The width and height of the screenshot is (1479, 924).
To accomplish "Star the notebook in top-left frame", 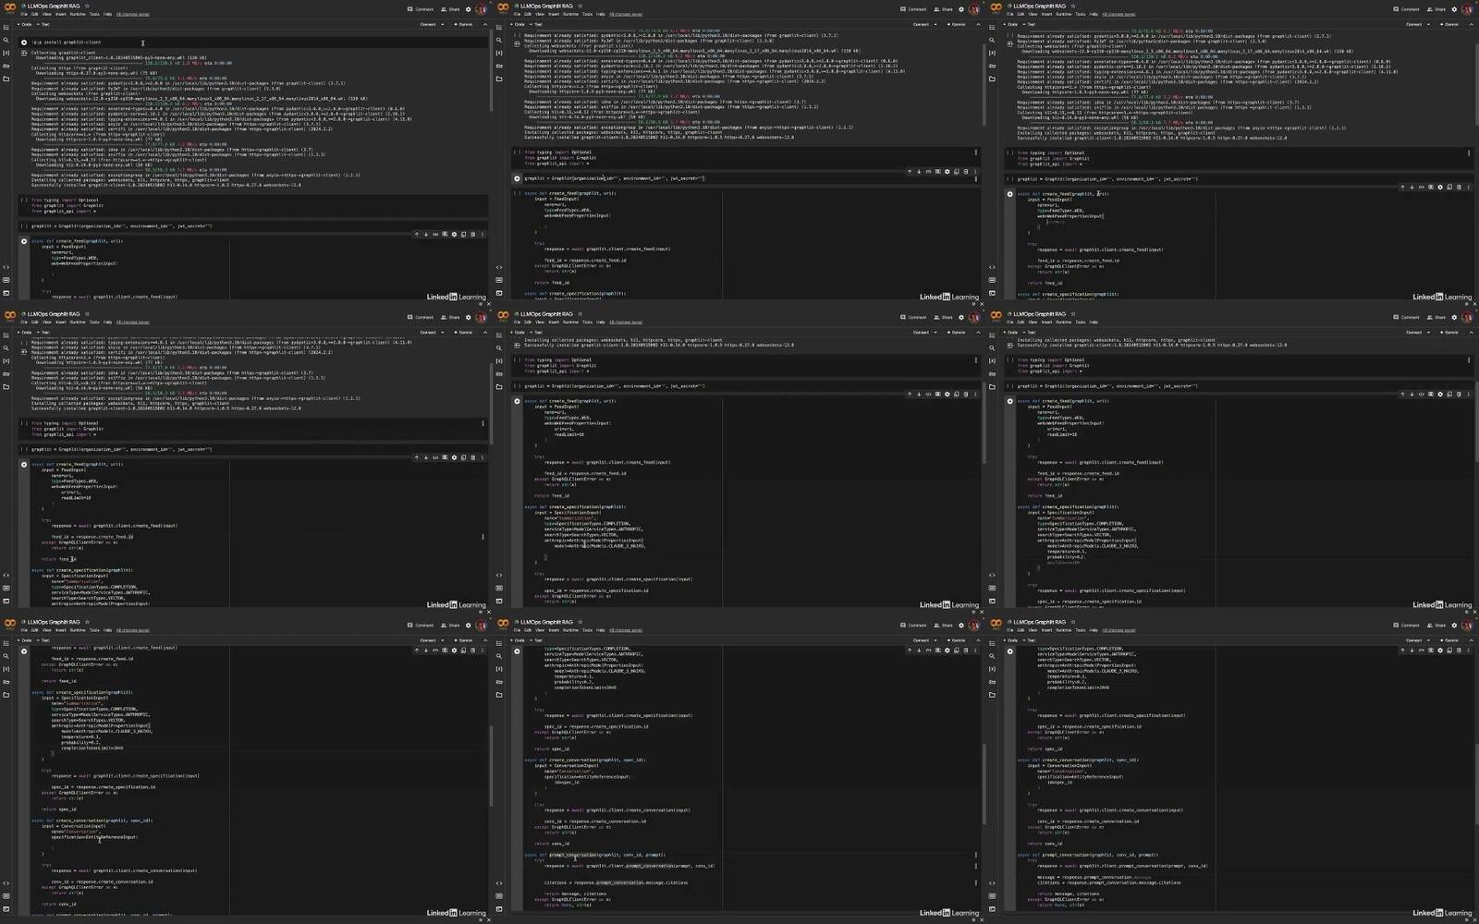I will point(87,6).
